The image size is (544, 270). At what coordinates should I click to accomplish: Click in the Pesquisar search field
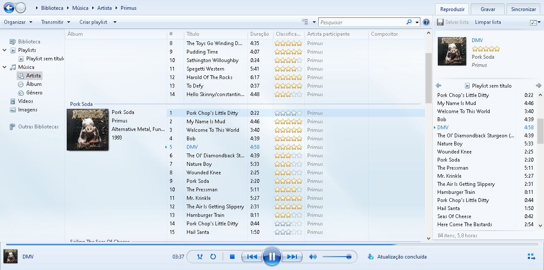361,22
